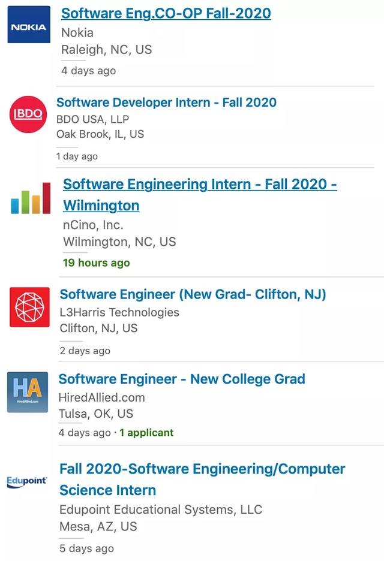Click Edupoint Educational Systems, LLC name
384x561 pixels.
click(161, 510)
